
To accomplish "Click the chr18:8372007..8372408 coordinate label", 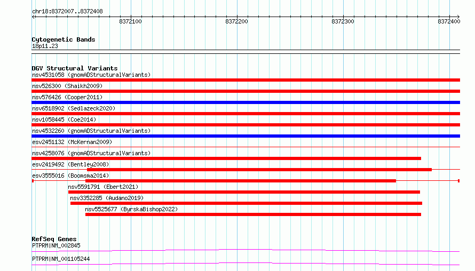I will point(67,12).
